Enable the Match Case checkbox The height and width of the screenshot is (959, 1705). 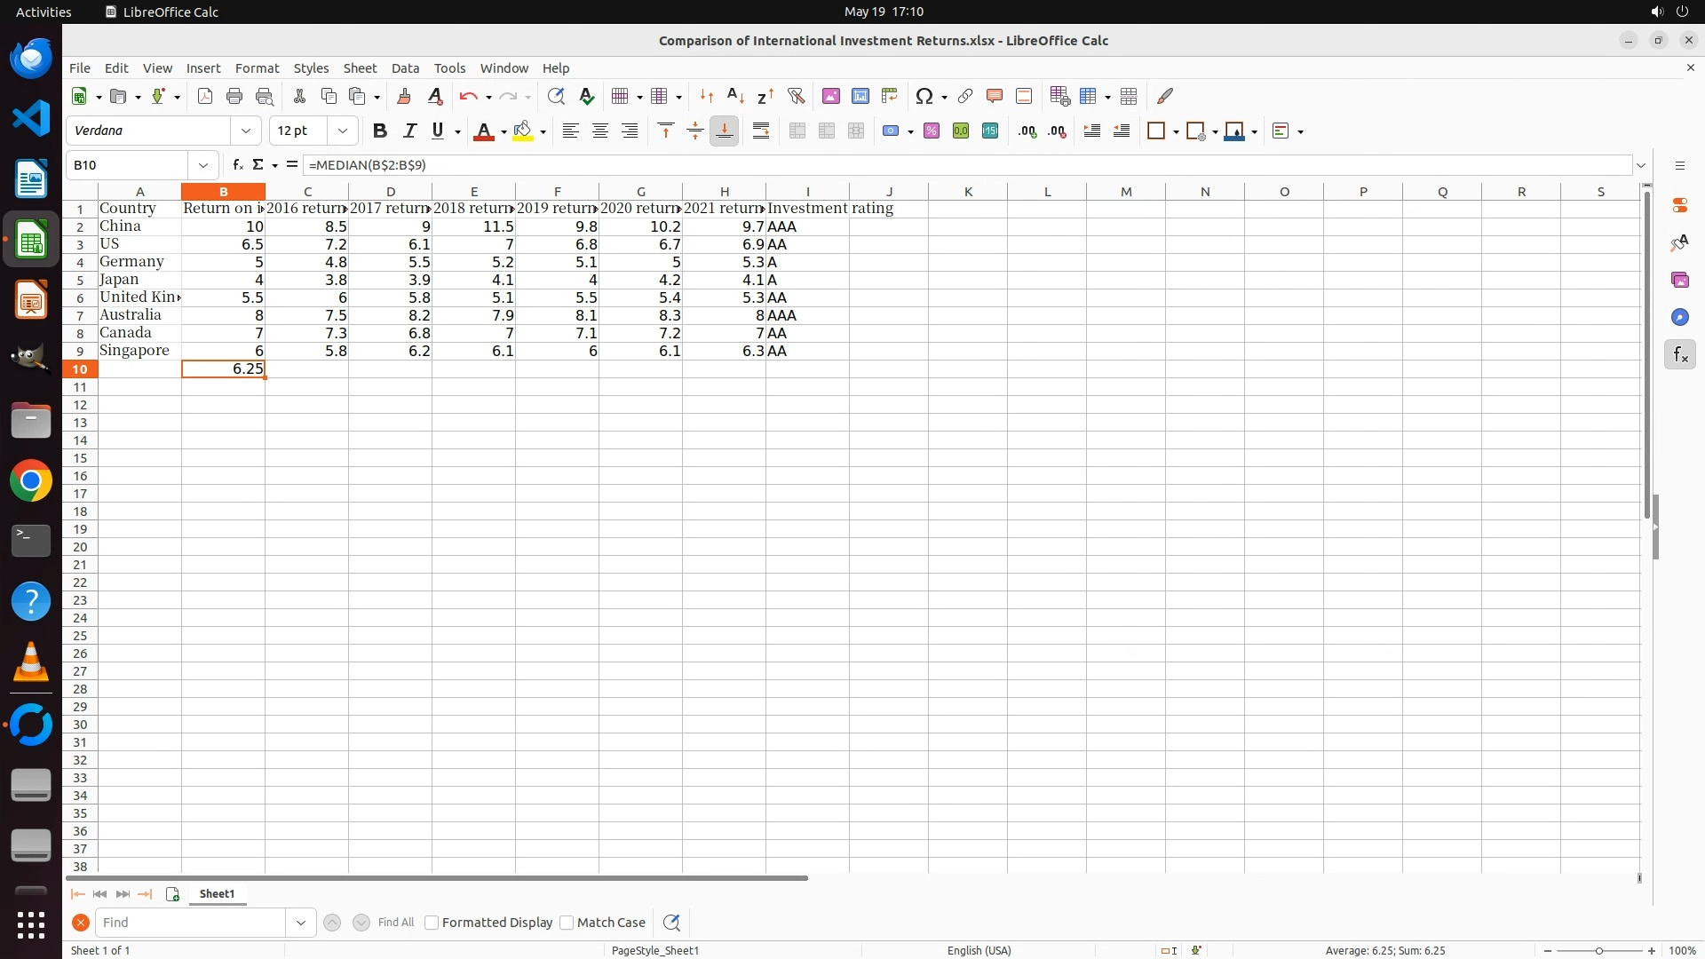(567, 923)
